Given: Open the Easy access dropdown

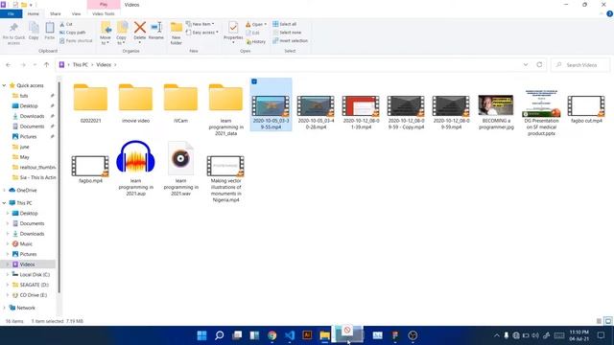Looking at the screenshot, I should coord(202,33).
